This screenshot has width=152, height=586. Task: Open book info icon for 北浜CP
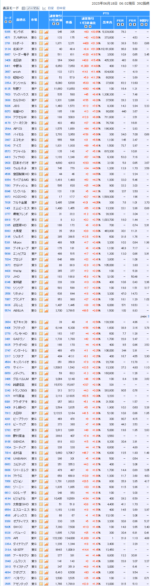41,49
